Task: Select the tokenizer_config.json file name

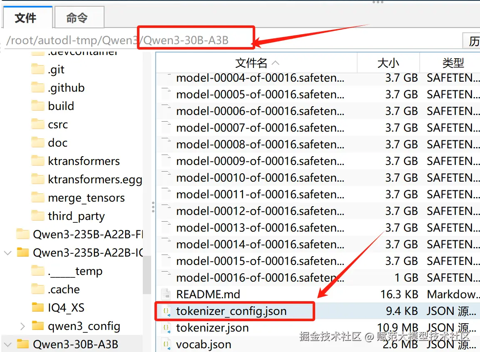Action: tap(231, 311)
